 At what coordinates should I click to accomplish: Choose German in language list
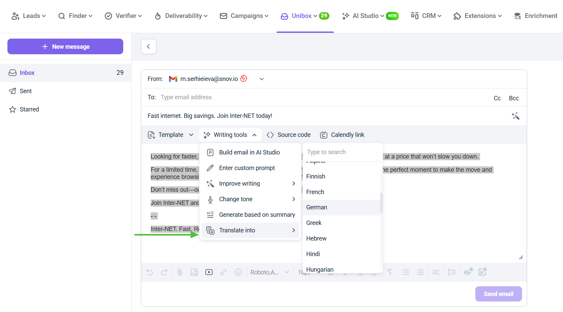[x=341, y=207]
